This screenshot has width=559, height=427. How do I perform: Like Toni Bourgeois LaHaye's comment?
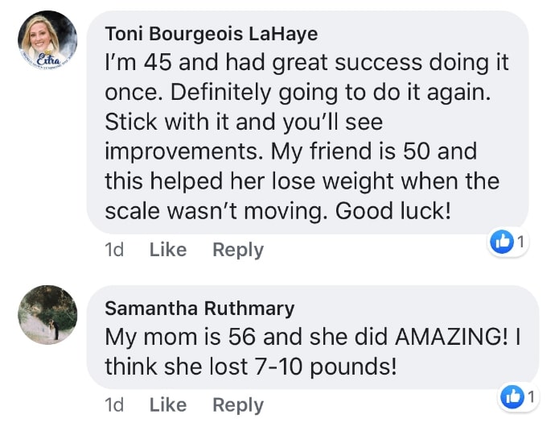[167, 250]
